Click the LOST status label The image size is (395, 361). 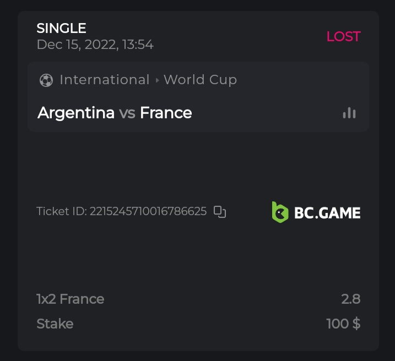[343, 36]
